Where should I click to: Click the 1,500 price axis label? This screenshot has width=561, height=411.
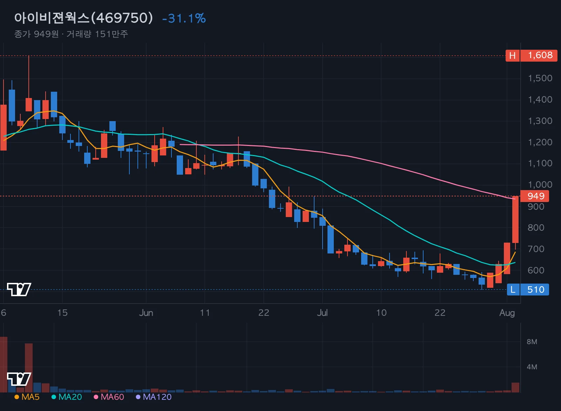coord(540,78)
